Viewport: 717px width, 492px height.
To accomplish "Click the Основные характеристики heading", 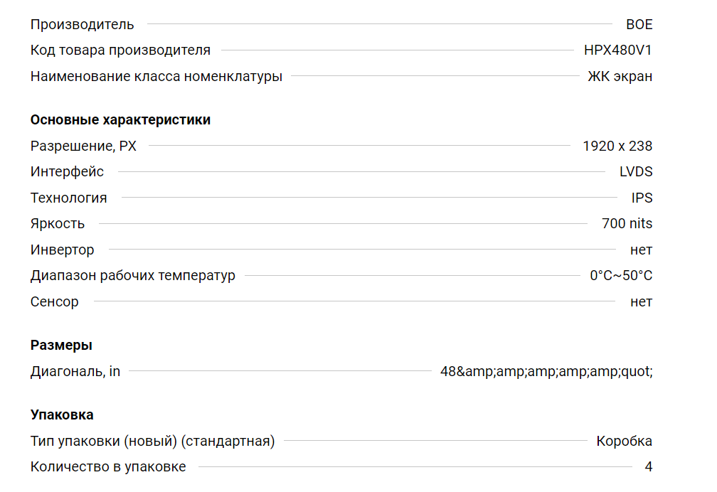I will (x=120, y=119).
